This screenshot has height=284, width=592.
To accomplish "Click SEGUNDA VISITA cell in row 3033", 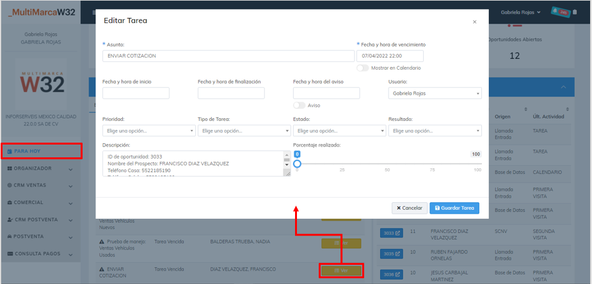I will pyautogui.click(x=544, y=235).
